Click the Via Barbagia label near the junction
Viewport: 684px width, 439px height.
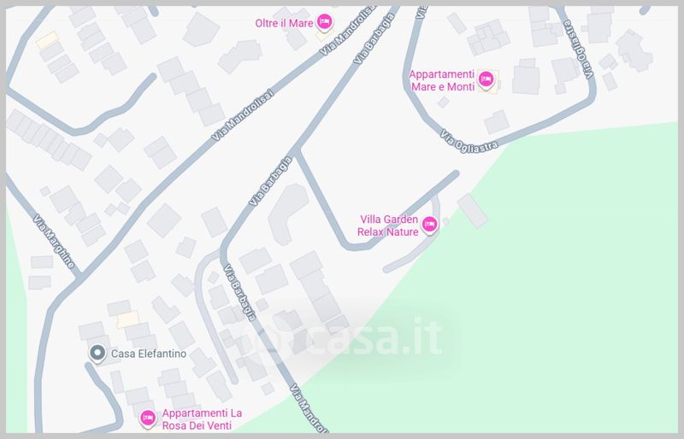(x=270, y=181)
